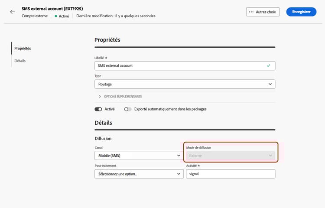This screenshot has height=208, width=325.
Task: Click the green Activé status dot
Action: coord(56,16)
